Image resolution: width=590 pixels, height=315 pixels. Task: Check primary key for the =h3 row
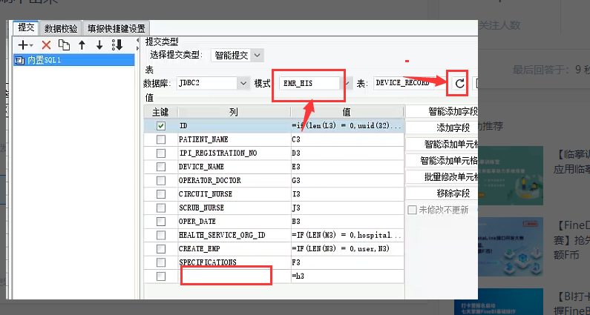tap(161, 276)
